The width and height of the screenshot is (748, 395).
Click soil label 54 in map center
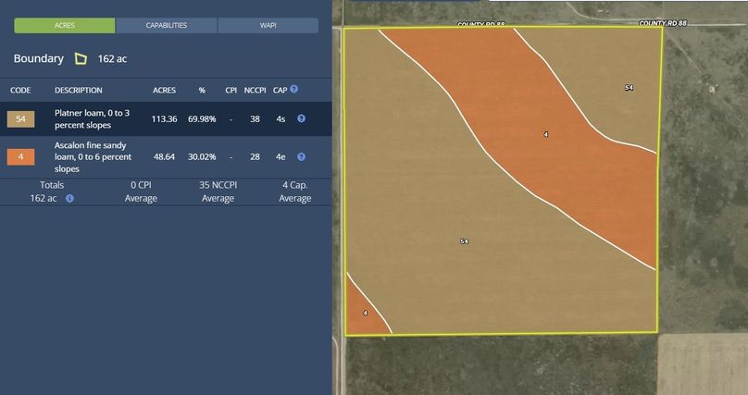click(x=464, y=241)
